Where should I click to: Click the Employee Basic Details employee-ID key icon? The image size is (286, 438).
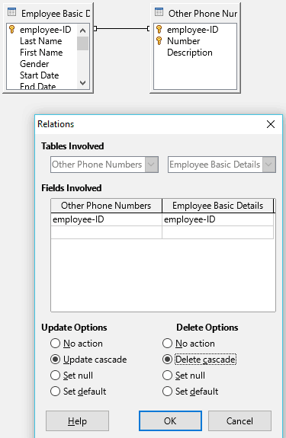tap(11, 29)
